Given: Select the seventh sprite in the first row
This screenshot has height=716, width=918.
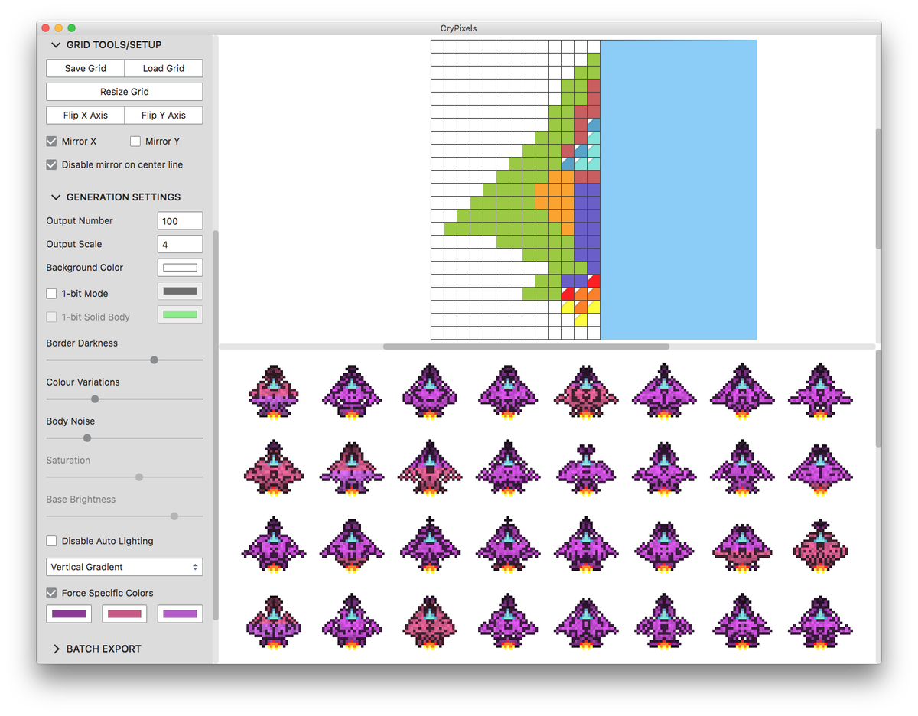Looking at the screenshot, I should pos(742,392).
